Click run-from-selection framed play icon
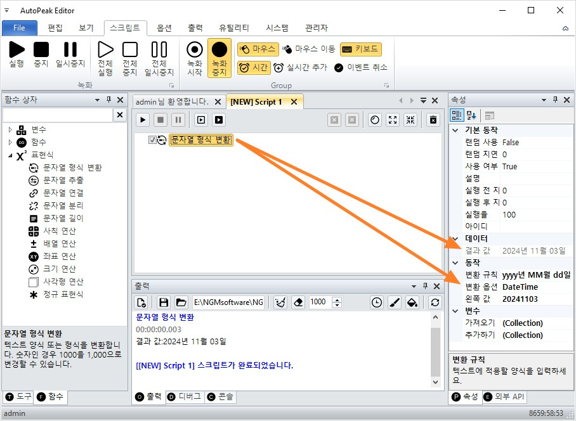The height and width of the screenshot is (421, 576). coord(201,120)
